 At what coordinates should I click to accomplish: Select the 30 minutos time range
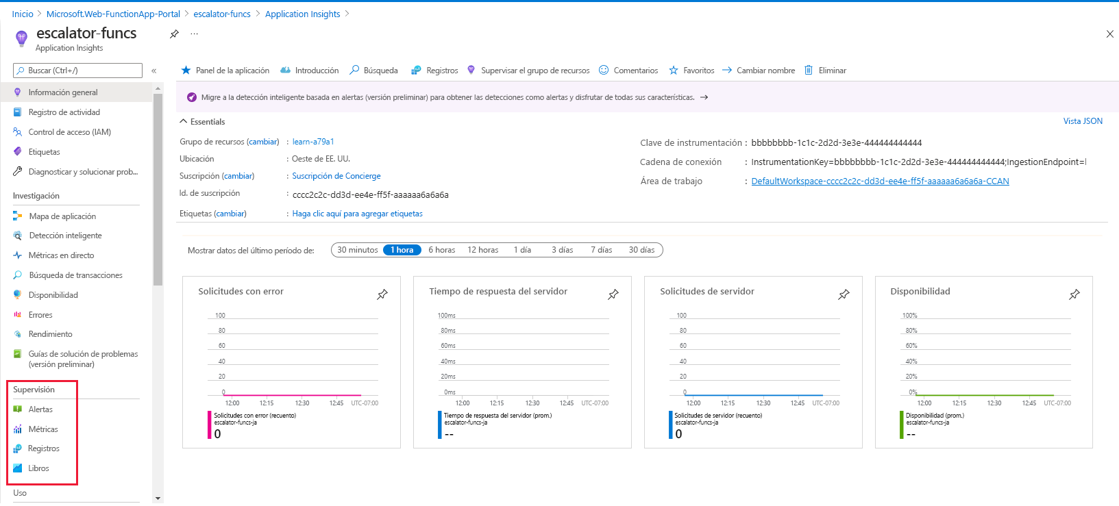pos(357,250)
